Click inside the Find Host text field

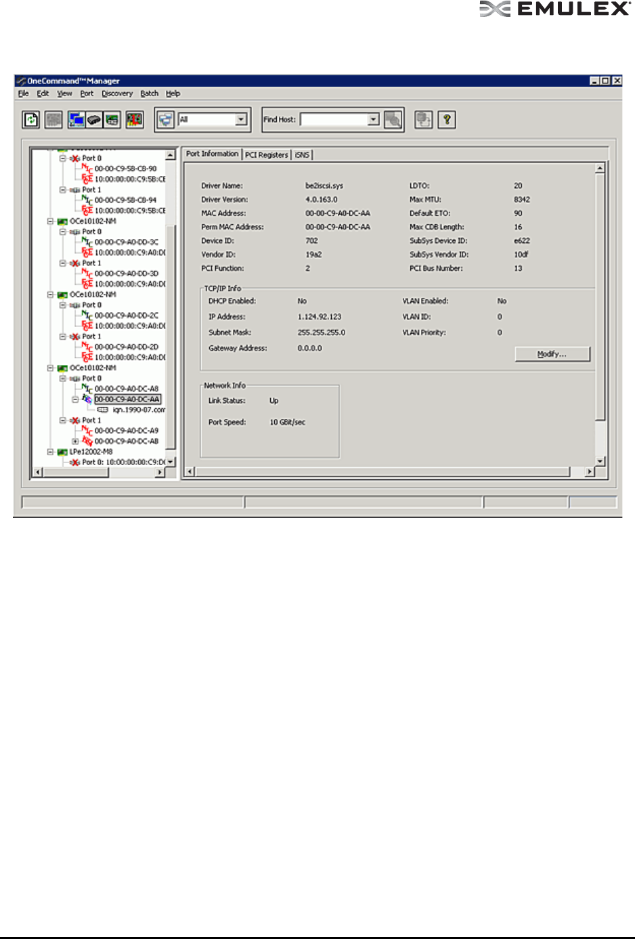(x=334, y=120)
